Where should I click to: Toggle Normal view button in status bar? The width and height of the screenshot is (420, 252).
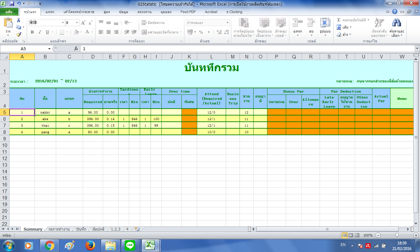pos(345,235)
